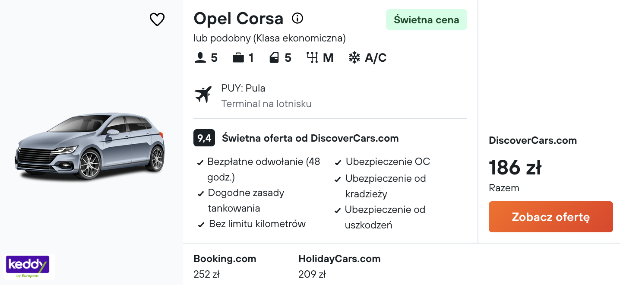Click the 186 zł total price

coord(515,168)
